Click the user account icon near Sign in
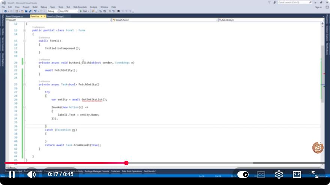The width and height of the screenshot is (330, 185). click(327, 7)
